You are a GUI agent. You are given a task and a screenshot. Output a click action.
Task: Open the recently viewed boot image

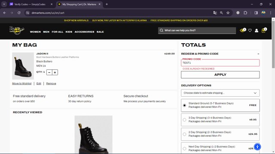pyautogui.click(x=94, y=134)
